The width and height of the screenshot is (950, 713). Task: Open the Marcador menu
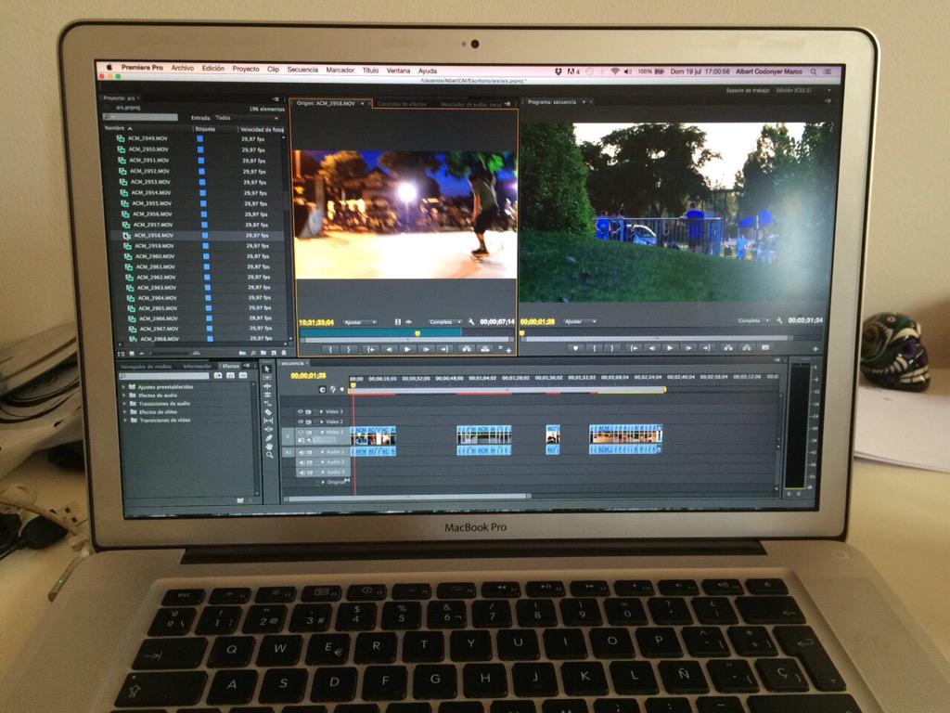[340, 70]
